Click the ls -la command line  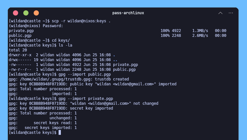pyautogui.click(x=65, y=45)
